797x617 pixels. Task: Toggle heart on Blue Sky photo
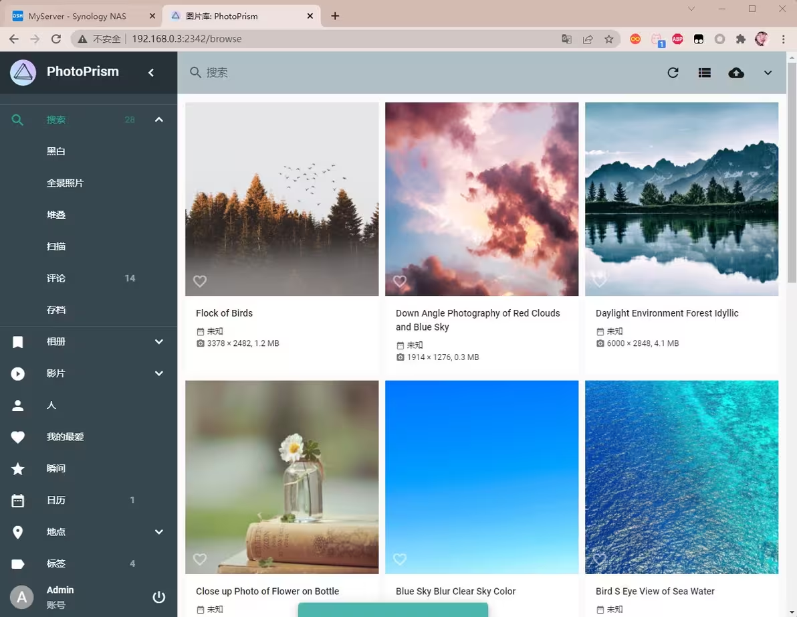pyautogui.click(x=399, y=559)
